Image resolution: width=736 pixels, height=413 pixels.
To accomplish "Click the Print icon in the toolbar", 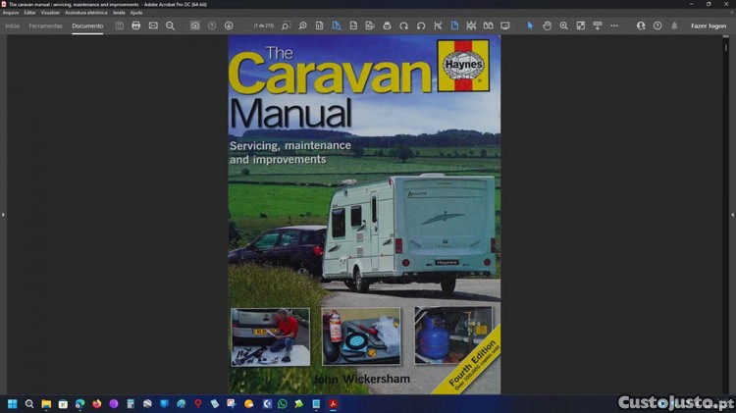I will pyautogui.click(x=136, y=26).
